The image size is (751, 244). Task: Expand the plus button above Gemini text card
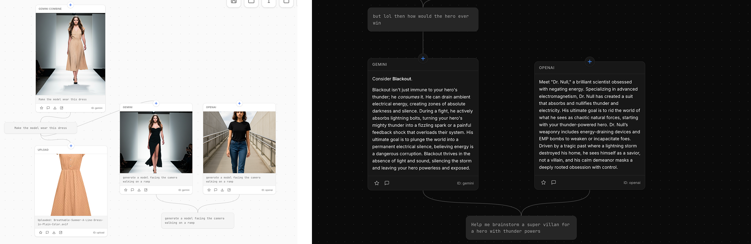(423, 58)
